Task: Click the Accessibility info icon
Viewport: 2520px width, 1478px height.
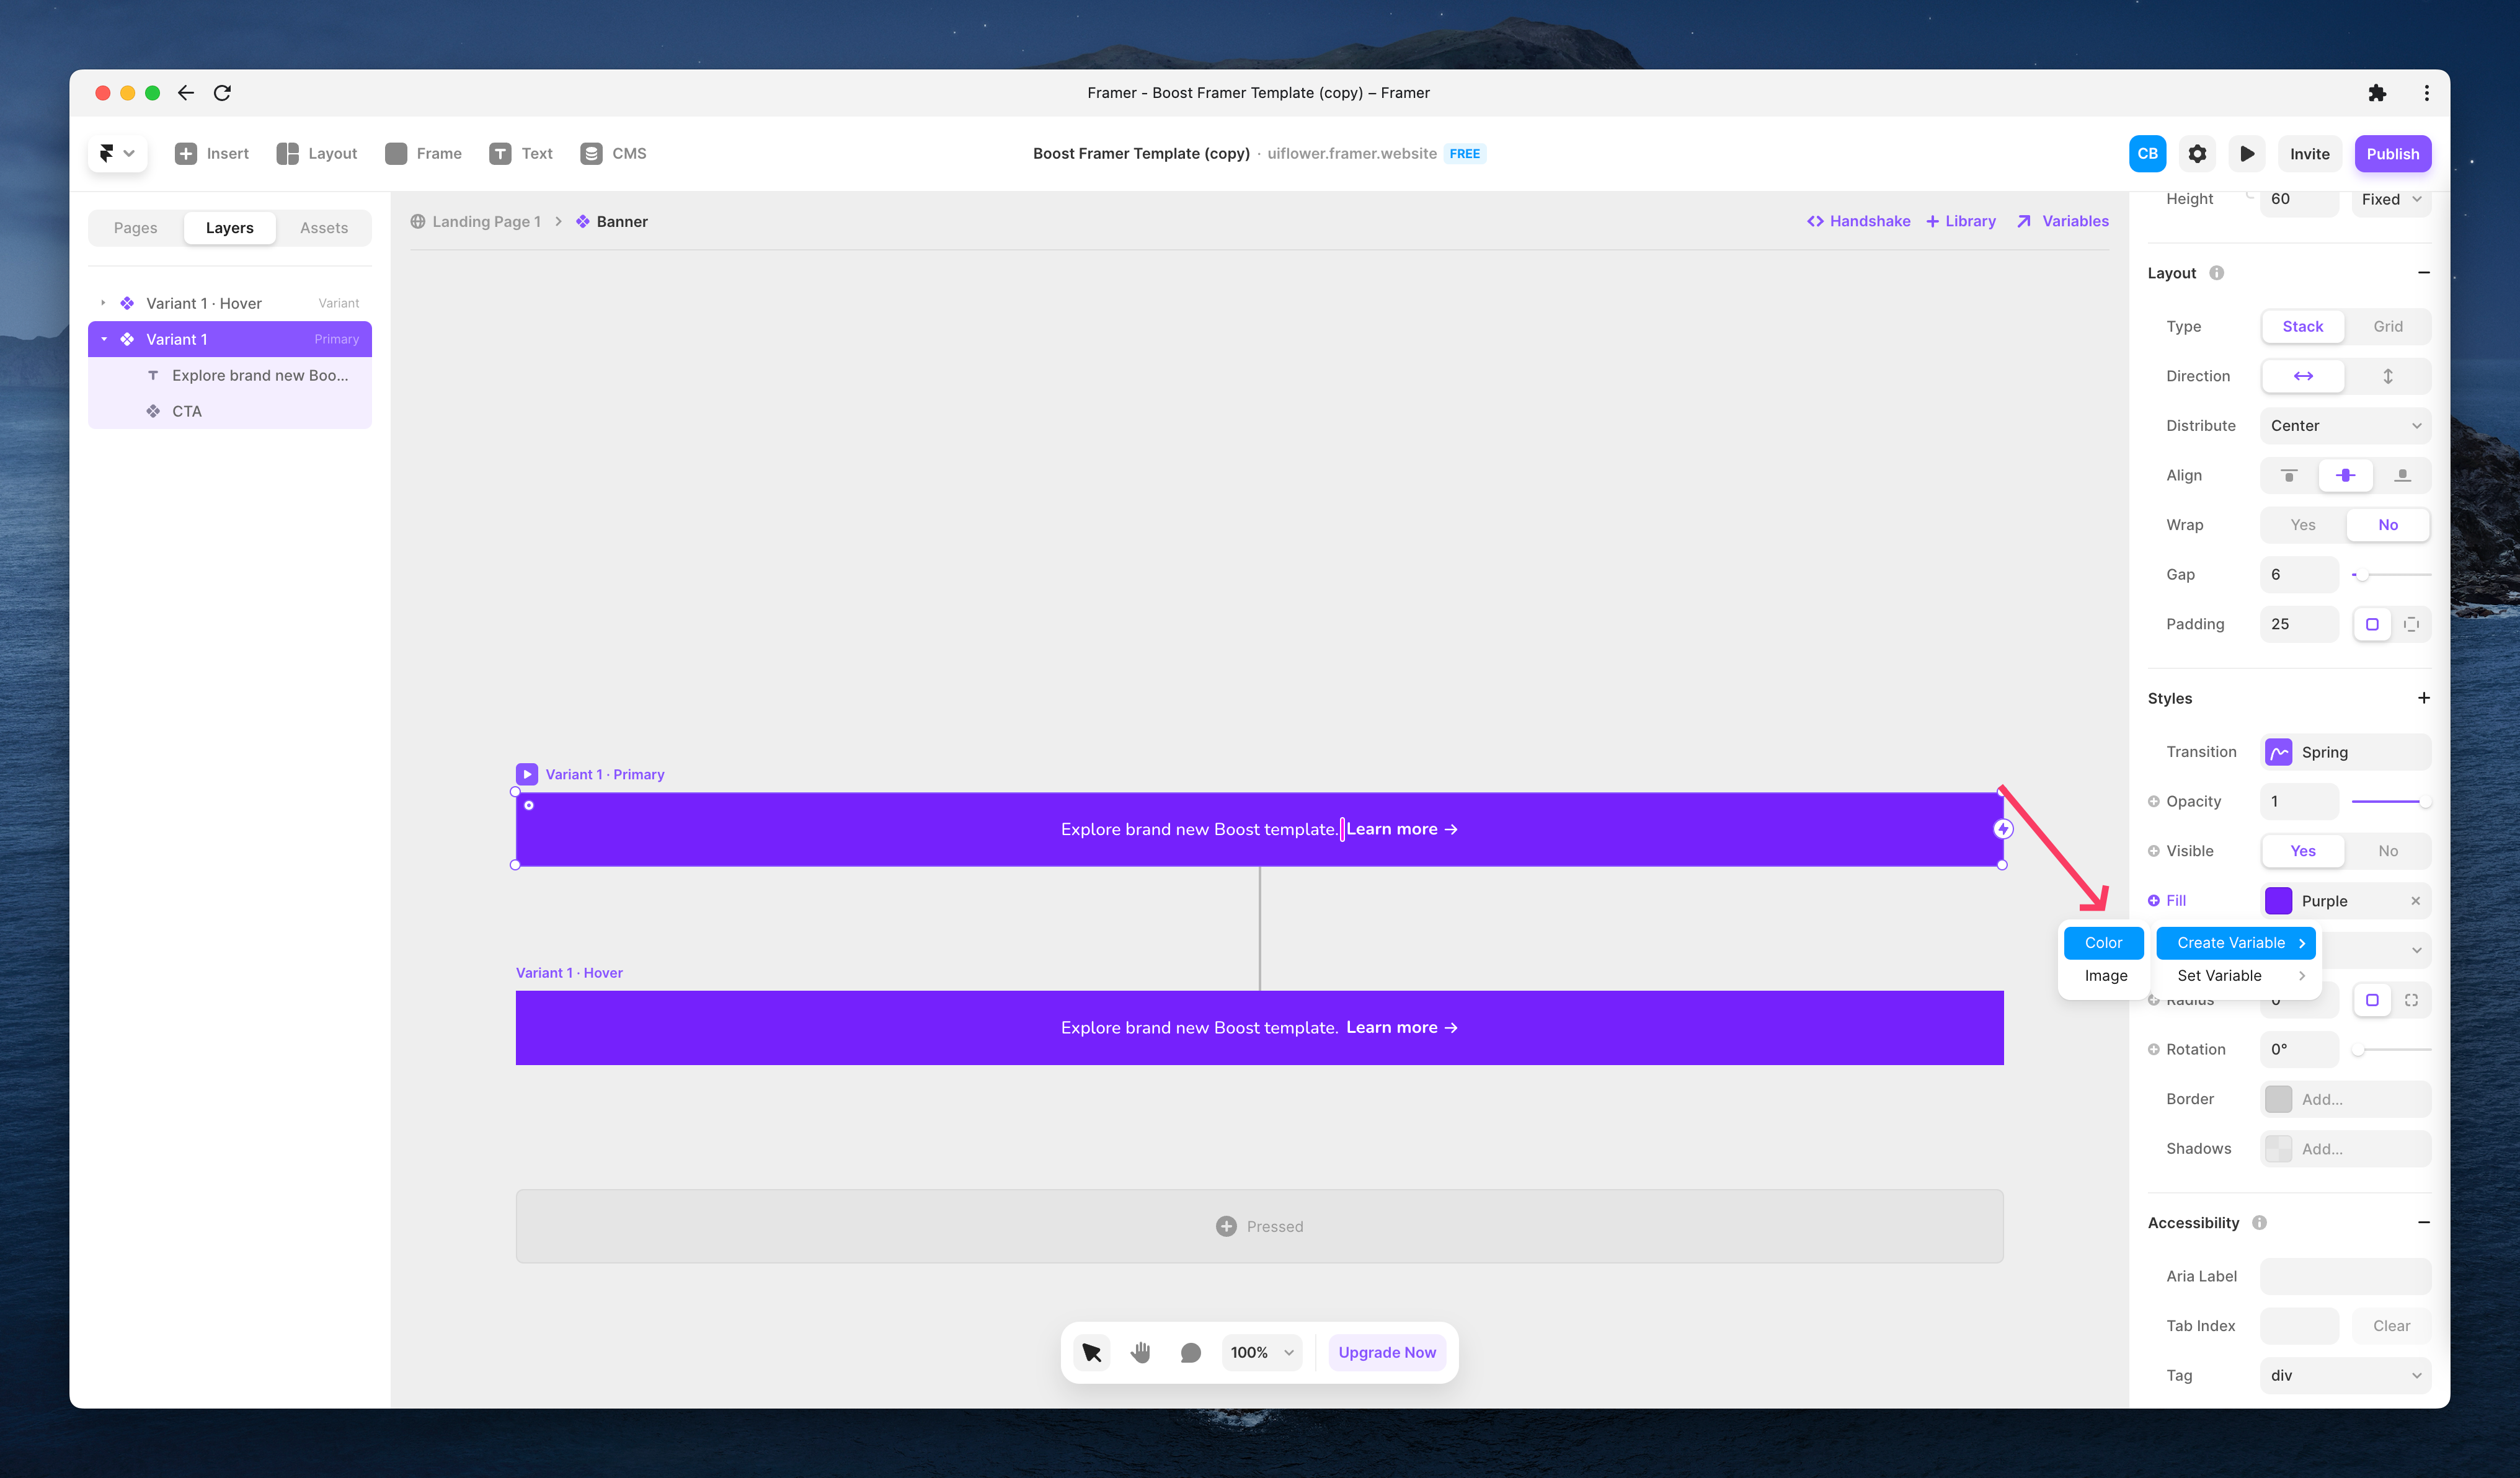Action: tap(2259, 1222)
